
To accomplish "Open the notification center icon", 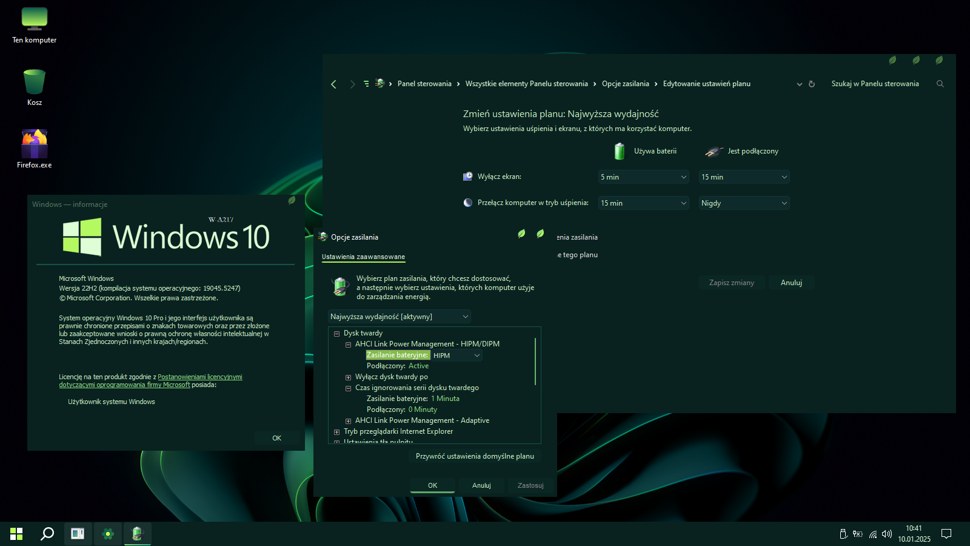I will point(946,534).
